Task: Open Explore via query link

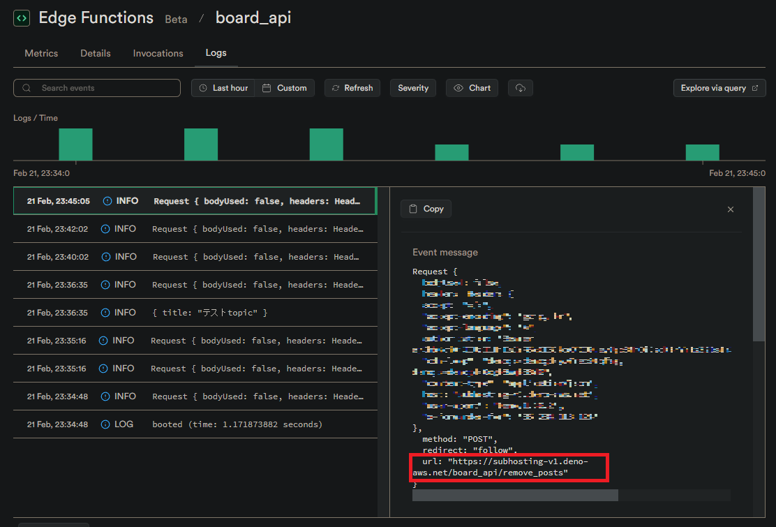Action: click(719, 88)
